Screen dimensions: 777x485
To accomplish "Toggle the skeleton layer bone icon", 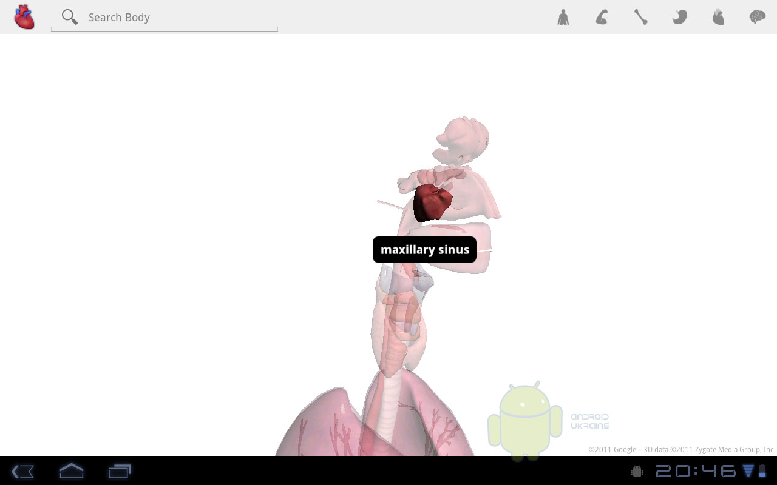I will tap(640, 17).
